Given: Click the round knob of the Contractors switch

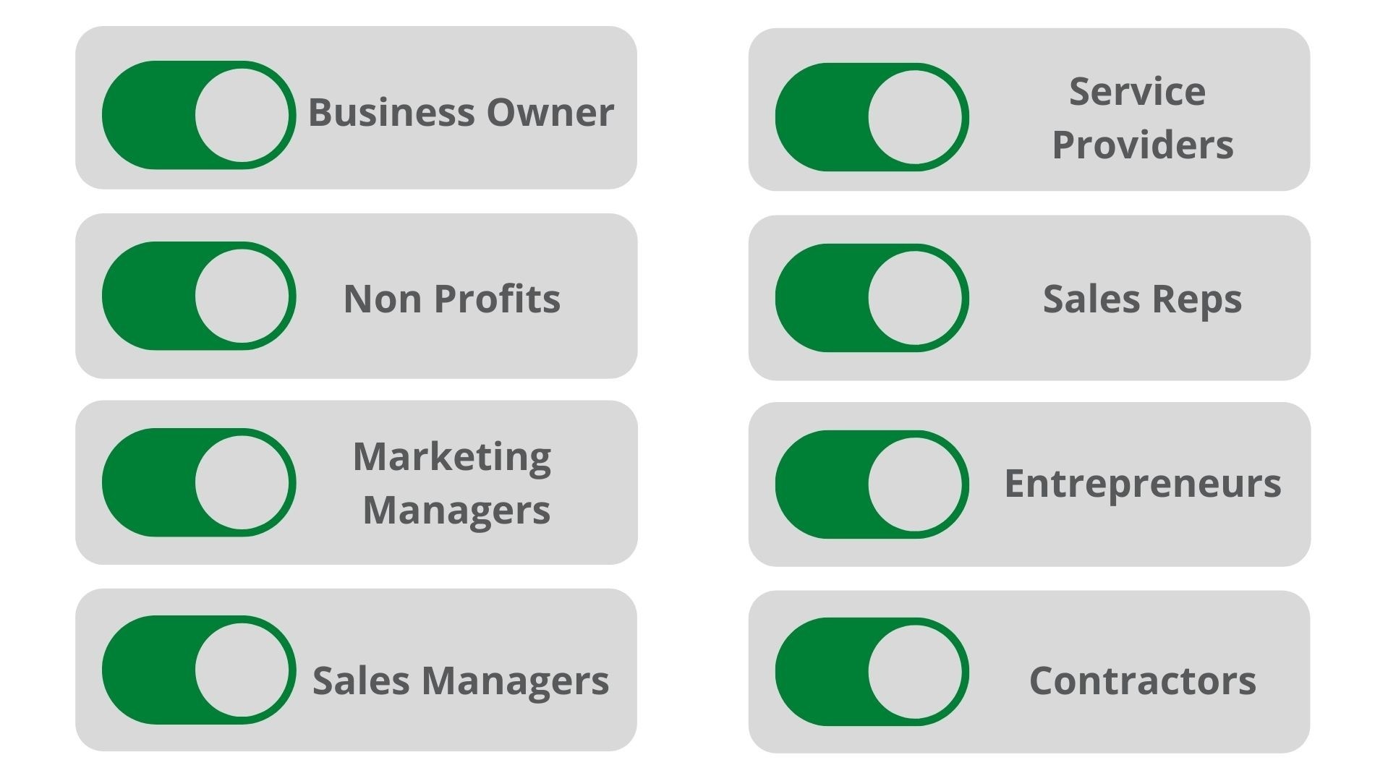Looking at the screenshot, I should pos(915,672).
